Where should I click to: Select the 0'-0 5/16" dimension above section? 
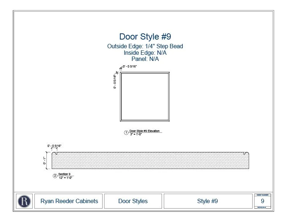tap(54, 146)
